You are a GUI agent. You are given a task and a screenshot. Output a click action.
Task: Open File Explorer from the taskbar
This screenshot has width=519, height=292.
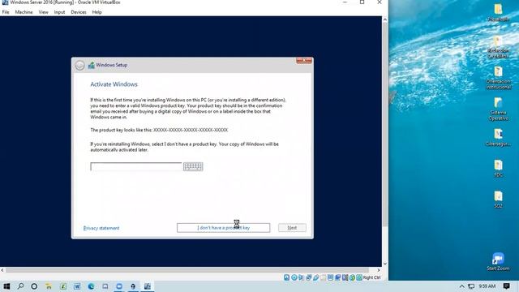[x=49, y=286]
